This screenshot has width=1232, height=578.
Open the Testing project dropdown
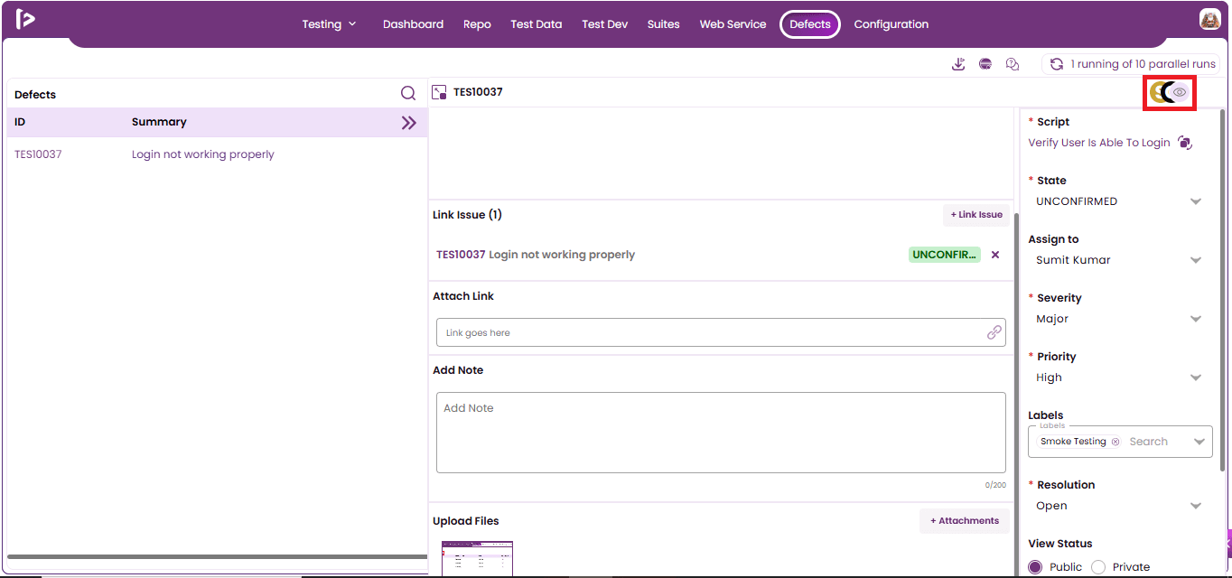(329, 24)
